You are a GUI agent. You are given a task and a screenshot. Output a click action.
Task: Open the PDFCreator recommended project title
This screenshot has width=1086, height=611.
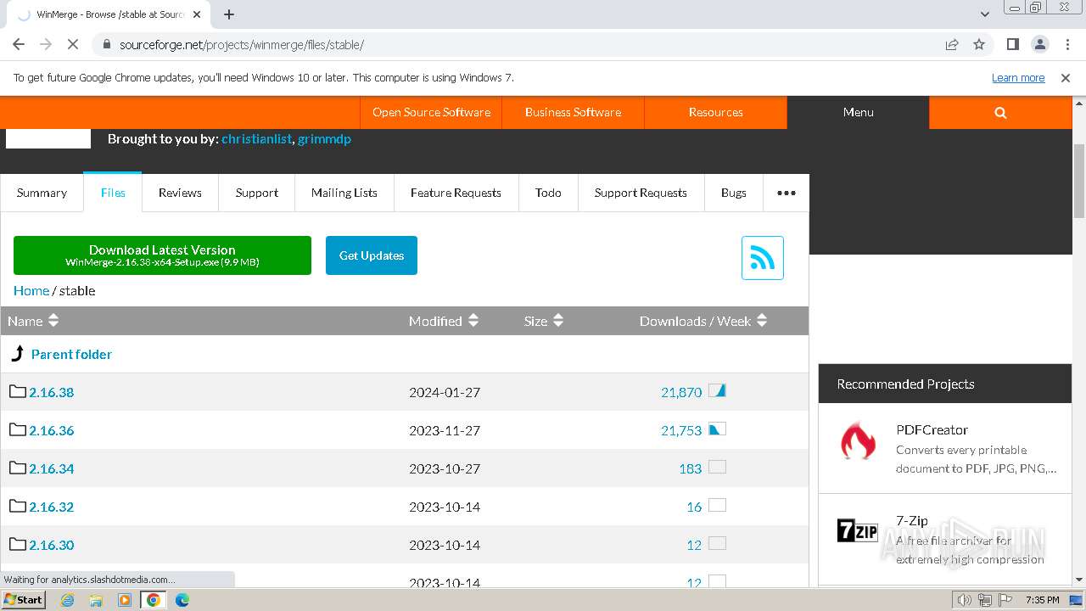point(932,429)
